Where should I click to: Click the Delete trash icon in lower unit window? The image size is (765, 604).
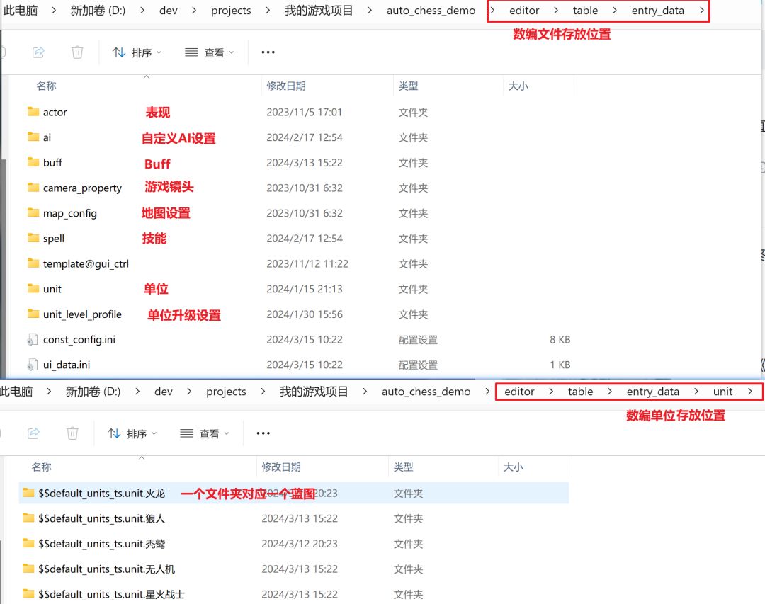point(72,433)
